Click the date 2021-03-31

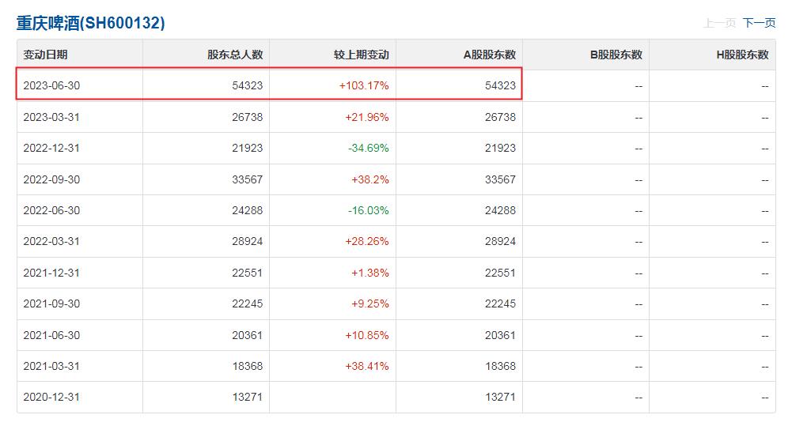tap(51, 366)
